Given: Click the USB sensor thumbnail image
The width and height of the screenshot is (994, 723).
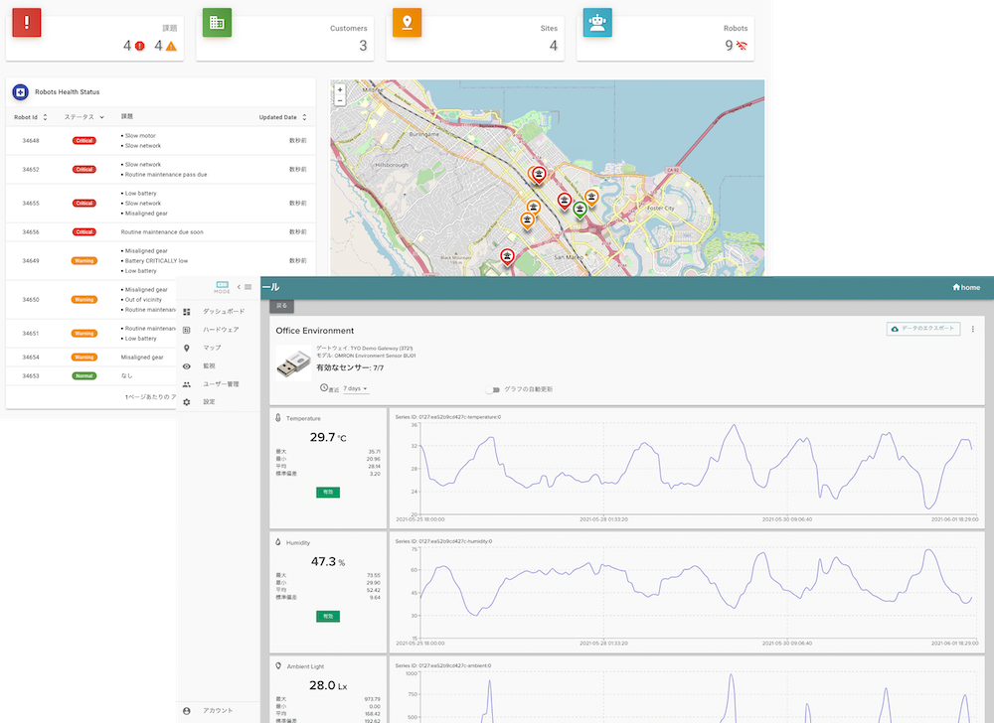Looking at the screenshot, I should (293, 363).
